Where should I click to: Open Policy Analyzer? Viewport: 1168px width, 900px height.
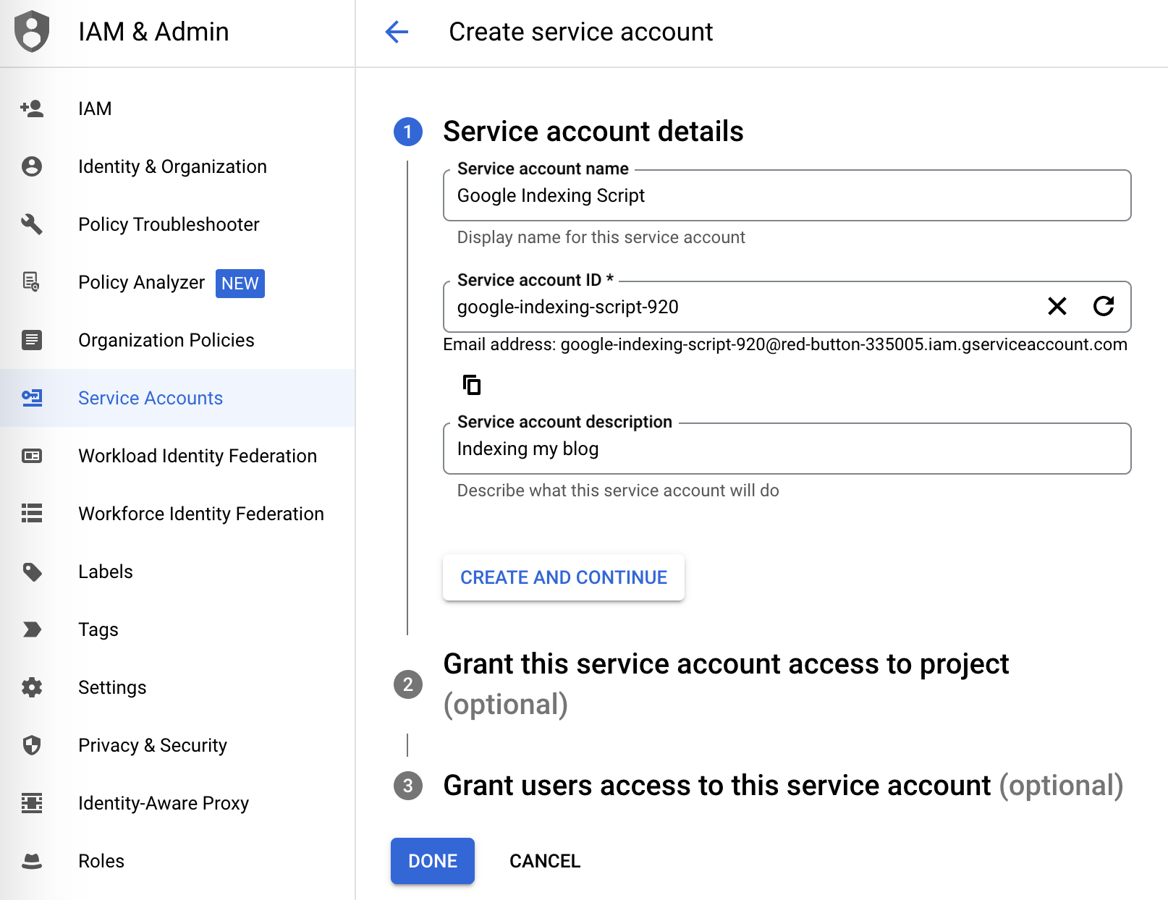point(177,282)
